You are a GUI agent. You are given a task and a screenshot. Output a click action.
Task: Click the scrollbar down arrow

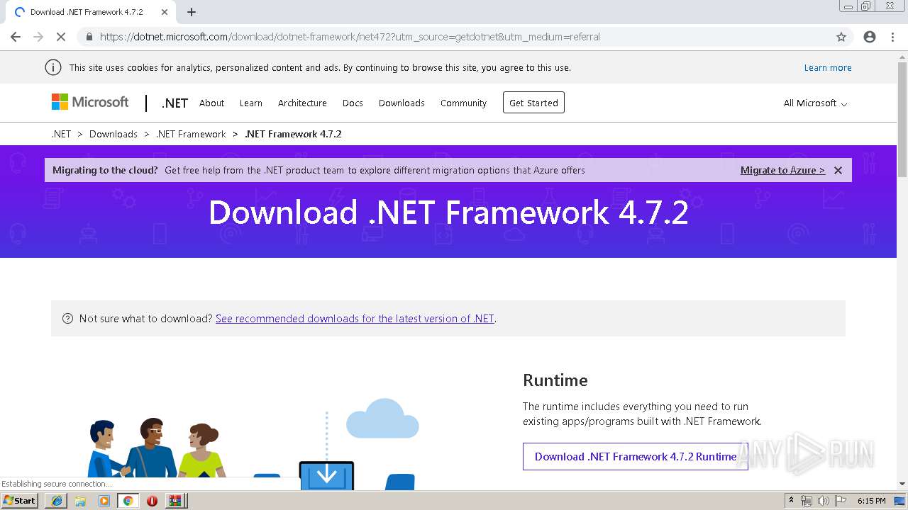pos(902,484)
